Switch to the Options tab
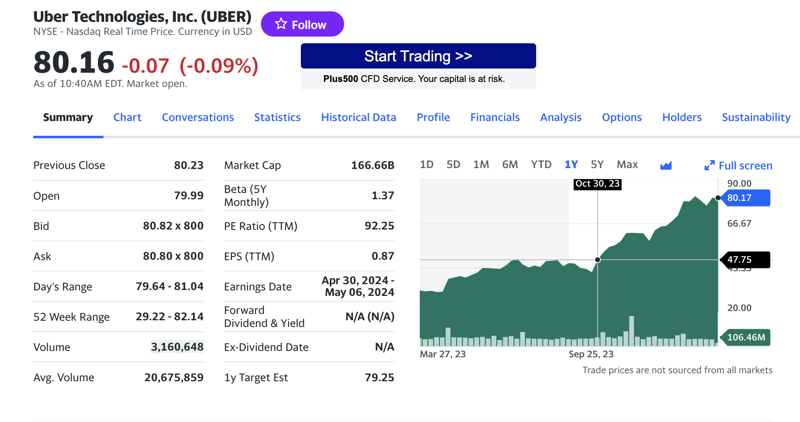 coord(622,117)
